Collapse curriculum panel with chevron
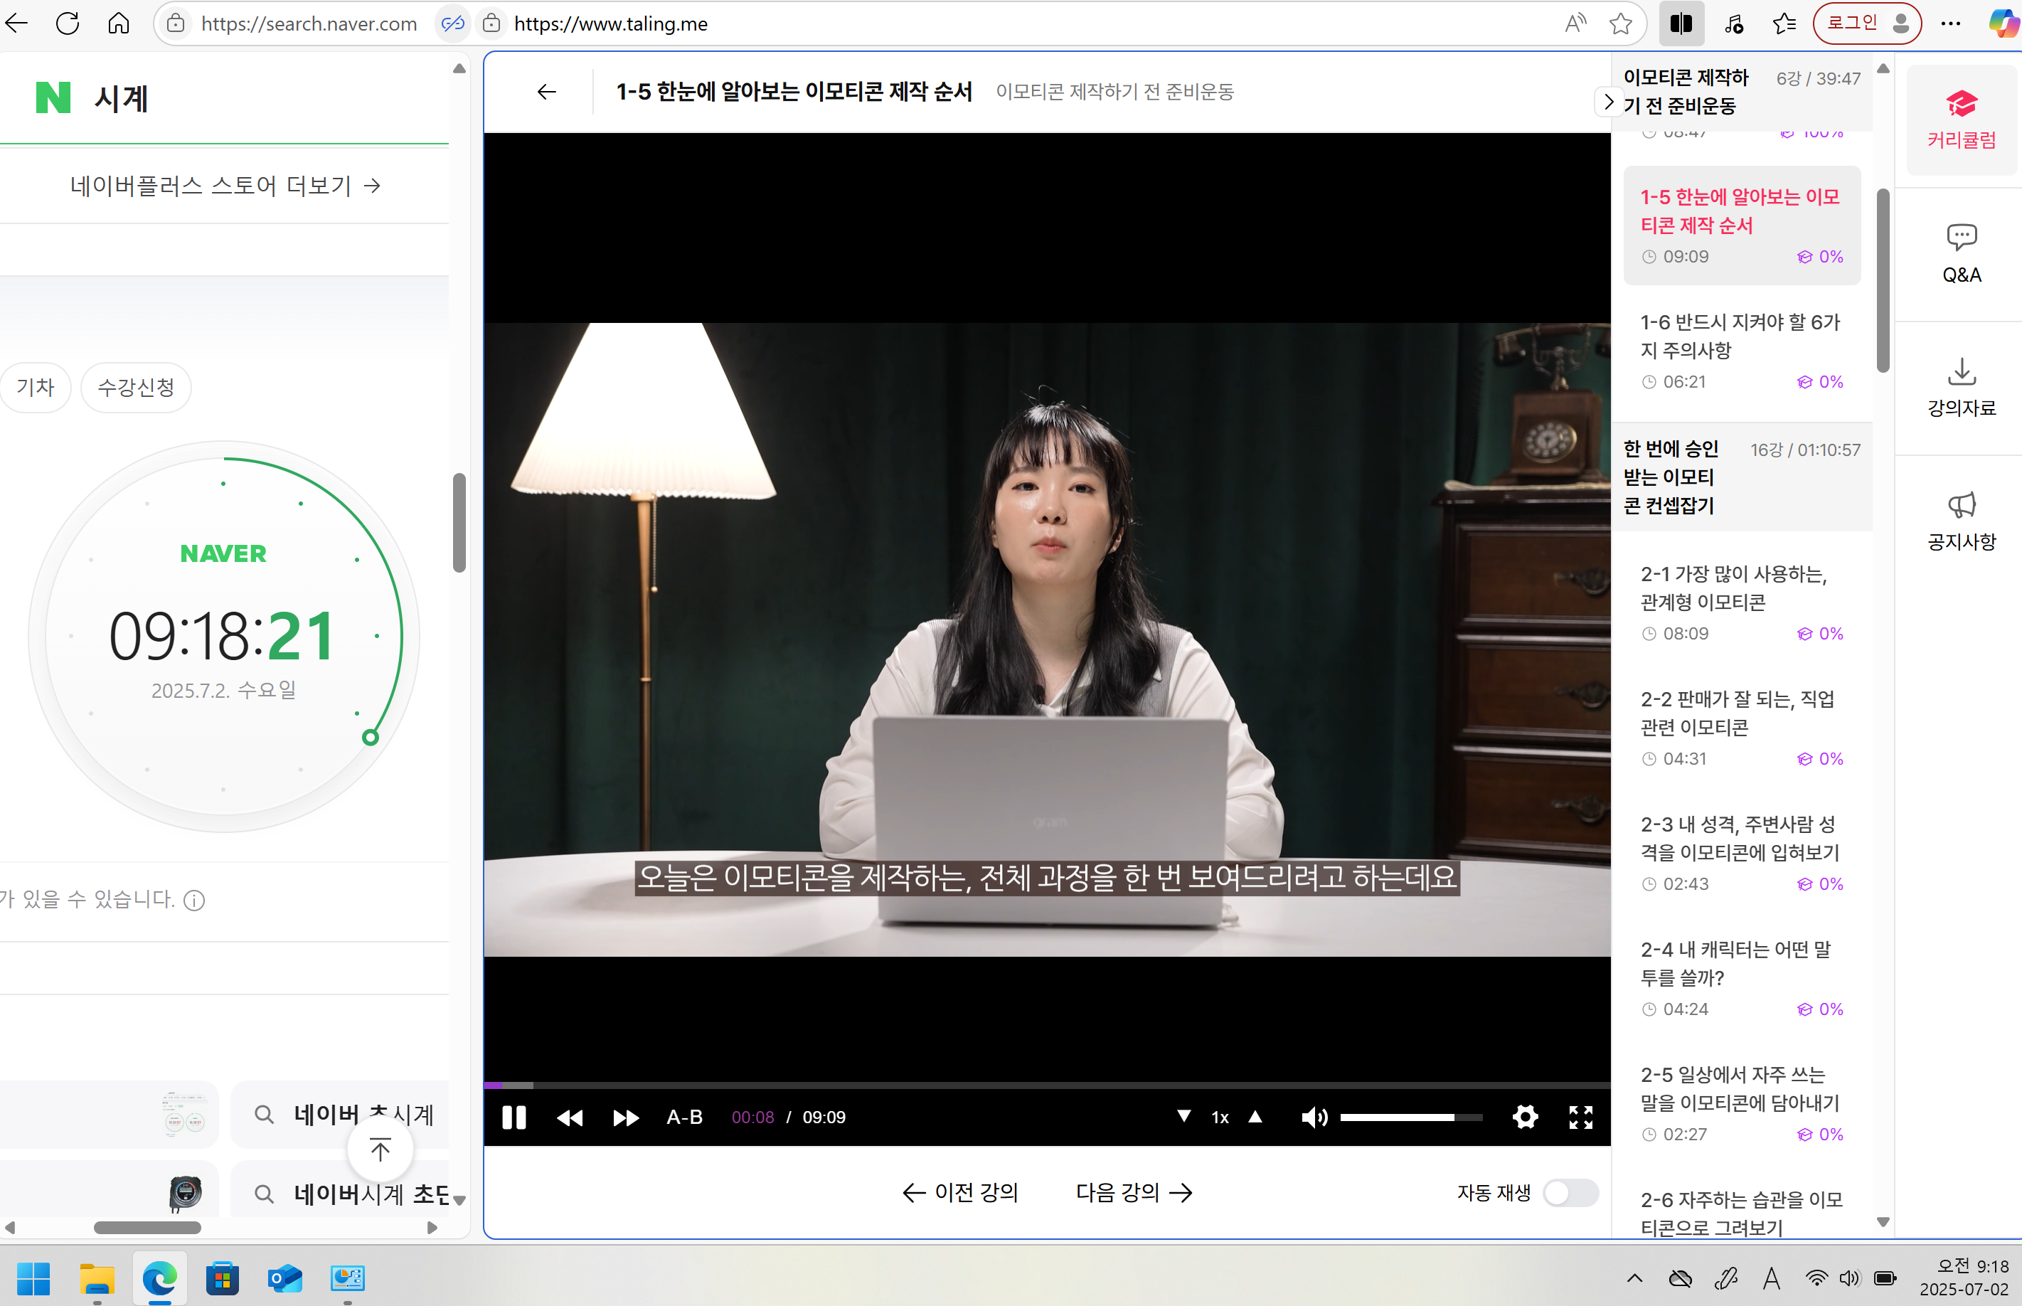 pos(1608,102)
